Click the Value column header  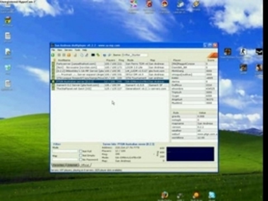point(207,113)
